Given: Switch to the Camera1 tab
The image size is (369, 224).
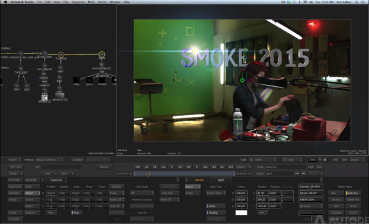Looking at the screenshot, I should [x=200, y=180].
